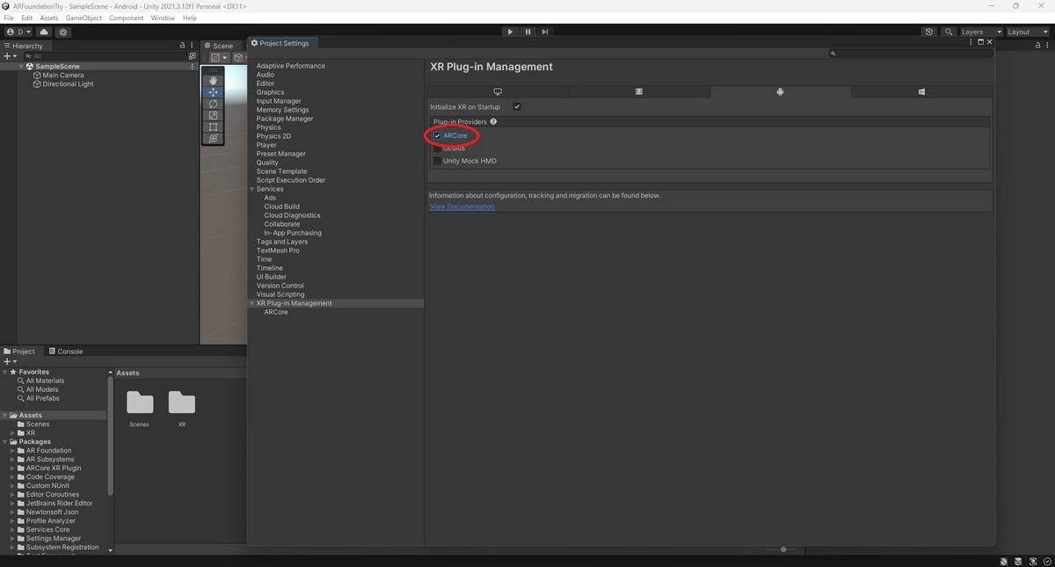This screenshot has width=1055, height=567.
Task: Collapse the Favorites section in Project
Action: coord(4,372)
